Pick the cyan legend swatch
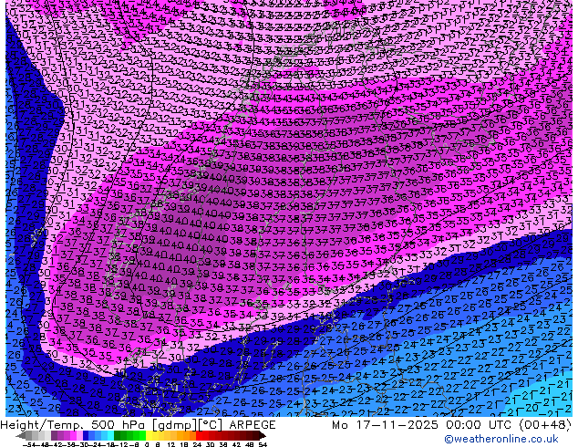This screenshot has height=447, width=578. coord(111,436)
